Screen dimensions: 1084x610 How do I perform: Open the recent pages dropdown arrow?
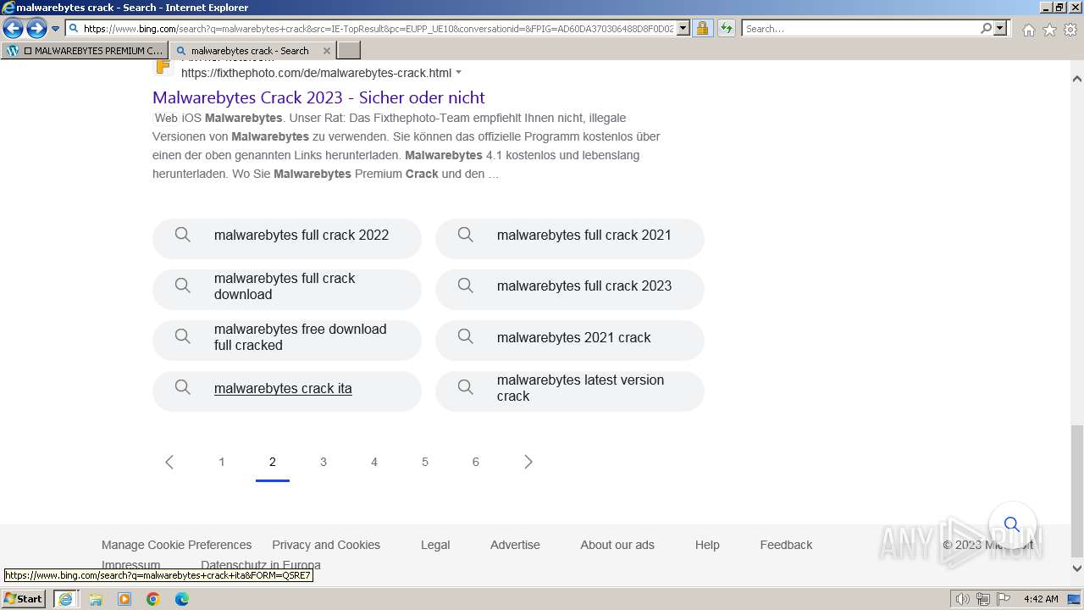56,29
